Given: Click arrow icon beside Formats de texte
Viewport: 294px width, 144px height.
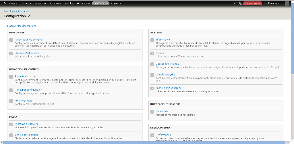Looking at the screenshot, I should (x=11, y=77).
